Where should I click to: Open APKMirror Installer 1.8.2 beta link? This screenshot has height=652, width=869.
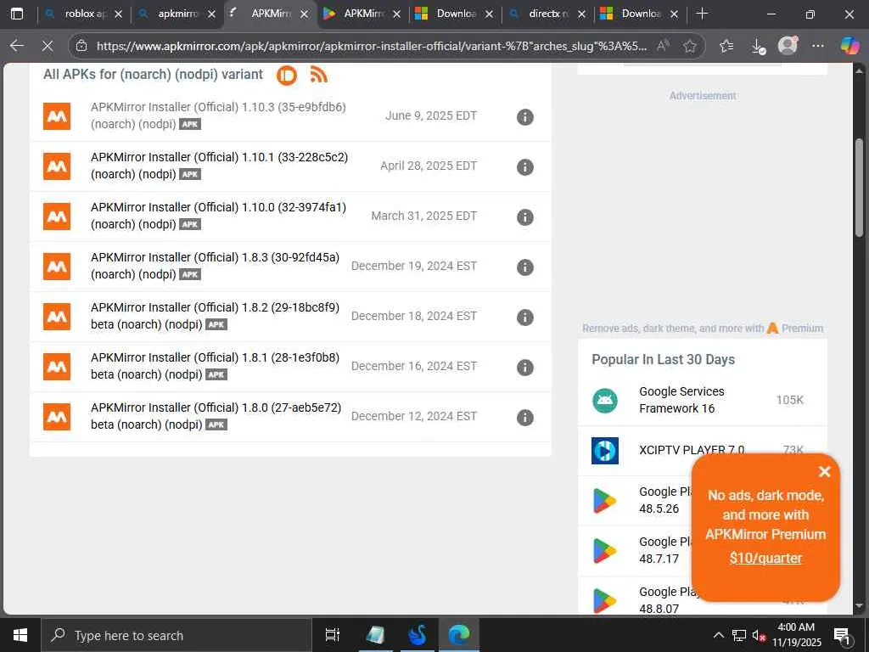tap(215, 316)
